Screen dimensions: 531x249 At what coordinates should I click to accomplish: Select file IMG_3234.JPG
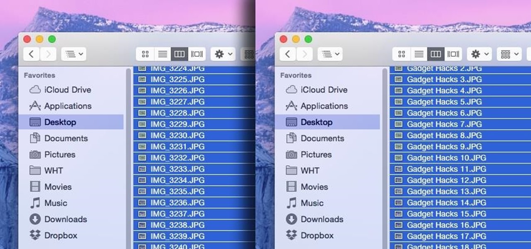(194, 180)
